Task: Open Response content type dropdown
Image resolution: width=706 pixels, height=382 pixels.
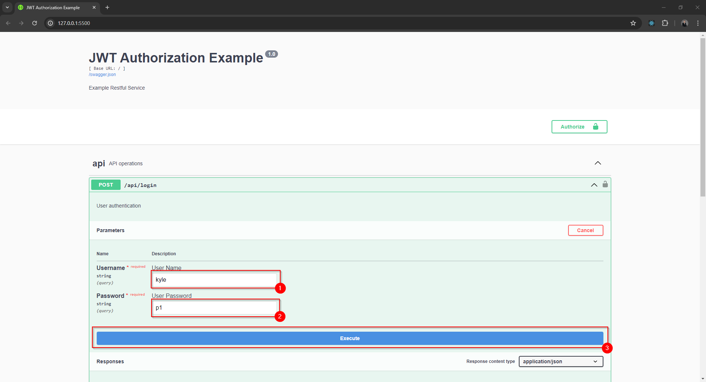Action: pos(561,361)
